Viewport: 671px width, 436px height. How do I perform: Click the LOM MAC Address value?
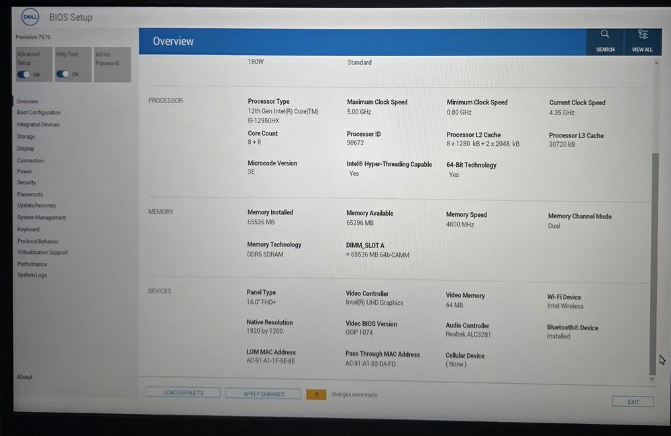270,360
